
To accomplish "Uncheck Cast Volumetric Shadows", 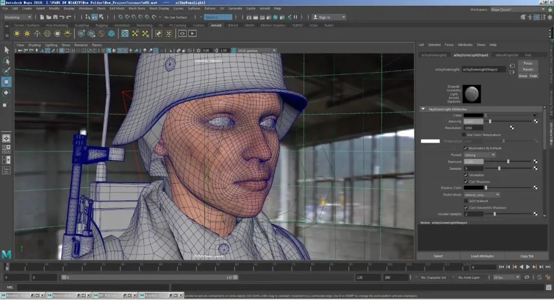I will click(x=465, y=208).
